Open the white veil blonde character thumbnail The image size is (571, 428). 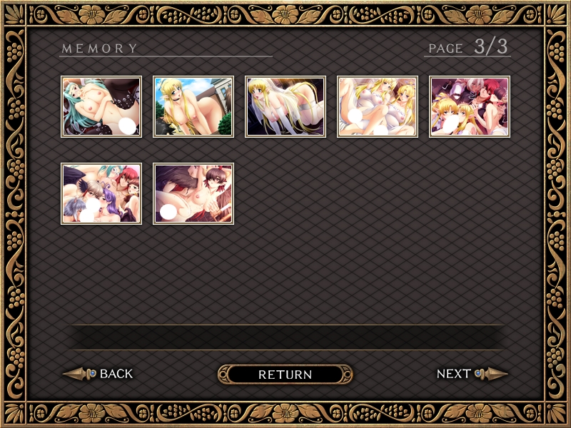click(x=285, y=106)
